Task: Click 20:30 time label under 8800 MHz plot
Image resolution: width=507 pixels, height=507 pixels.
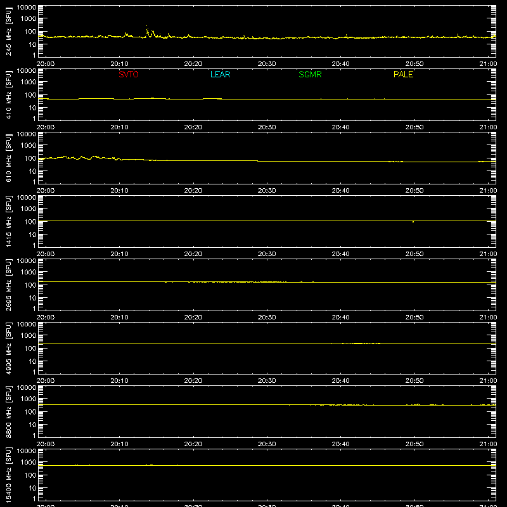Action: (x=267, y=444)
